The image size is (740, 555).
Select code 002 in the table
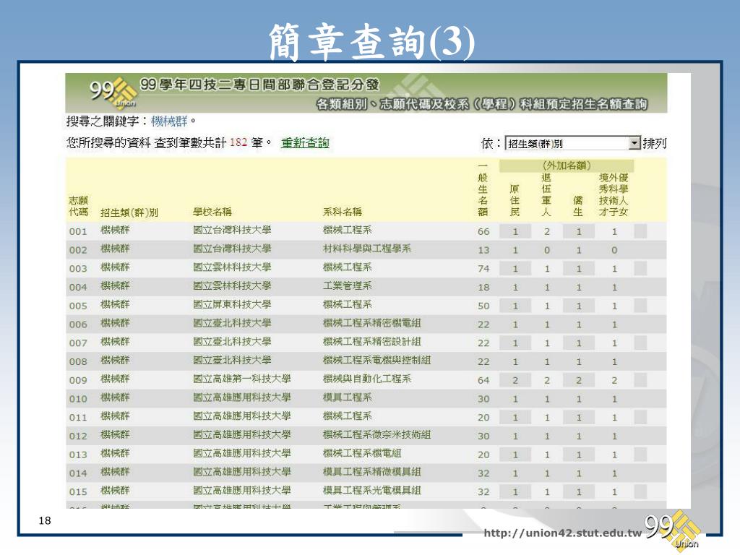pyautogui.click(x=78, y=250)
